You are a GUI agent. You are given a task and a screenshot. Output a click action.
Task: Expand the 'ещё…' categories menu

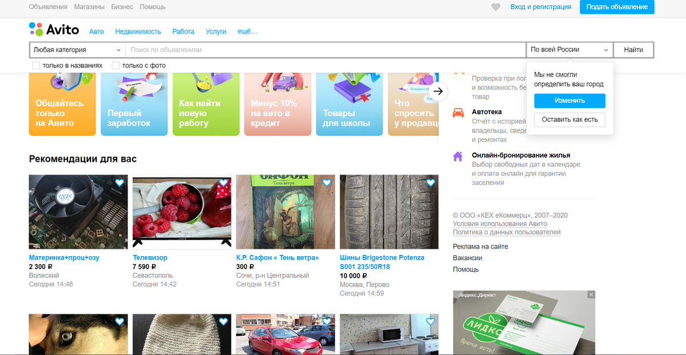pos(247,31)
